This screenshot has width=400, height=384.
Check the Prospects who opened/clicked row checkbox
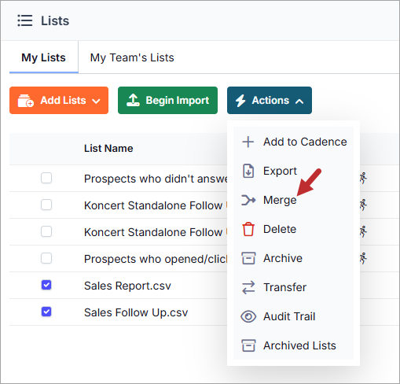(x=46, y=258)
